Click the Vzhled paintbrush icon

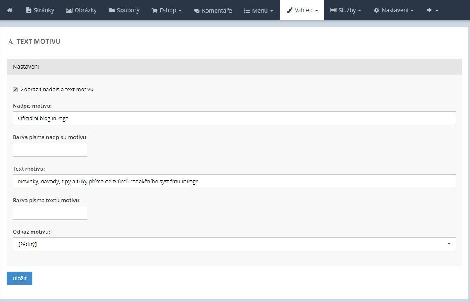pos(289,10)
